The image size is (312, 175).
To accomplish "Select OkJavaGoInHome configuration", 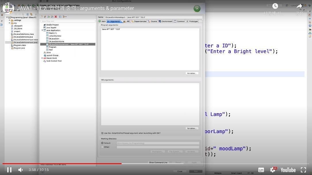I will click(57, 42).
